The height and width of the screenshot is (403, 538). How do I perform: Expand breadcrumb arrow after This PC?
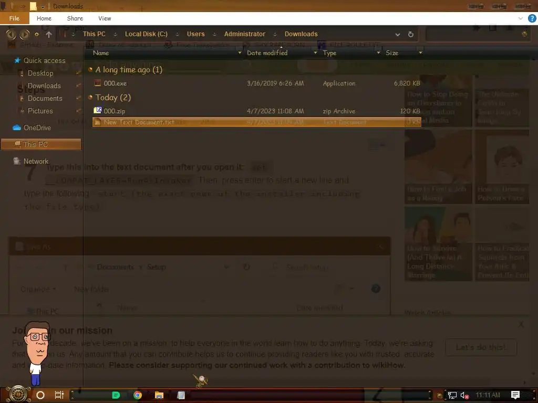[x=115, y=34]
